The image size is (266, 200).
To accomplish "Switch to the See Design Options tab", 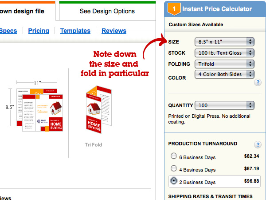I will (107, 11).
